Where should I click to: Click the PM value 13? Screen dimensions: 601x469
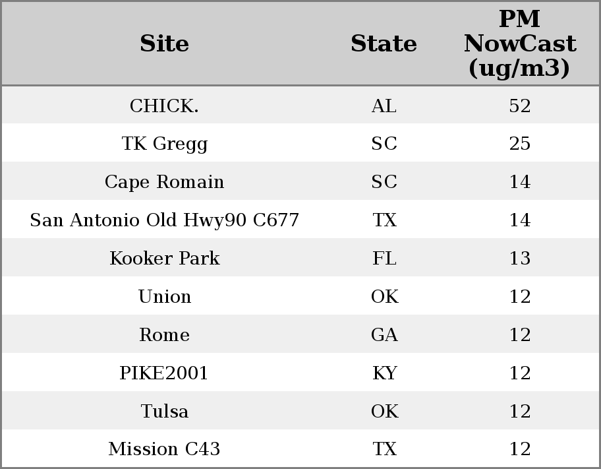point(519,259)
